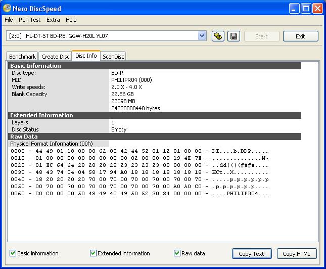Image resolution: width=326 pixels, height=269 pixels.
Task: Click the Copy HTML button
Action: tap(297, 254)
